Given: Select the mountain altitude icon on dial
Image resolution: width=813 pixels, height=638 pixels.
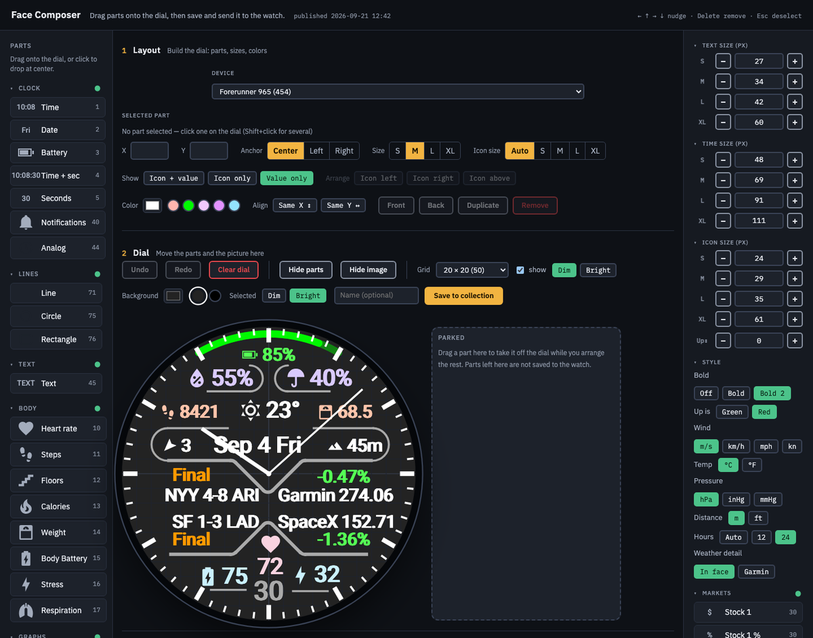Looking at the screenshot, I should [x=335, y=446].
